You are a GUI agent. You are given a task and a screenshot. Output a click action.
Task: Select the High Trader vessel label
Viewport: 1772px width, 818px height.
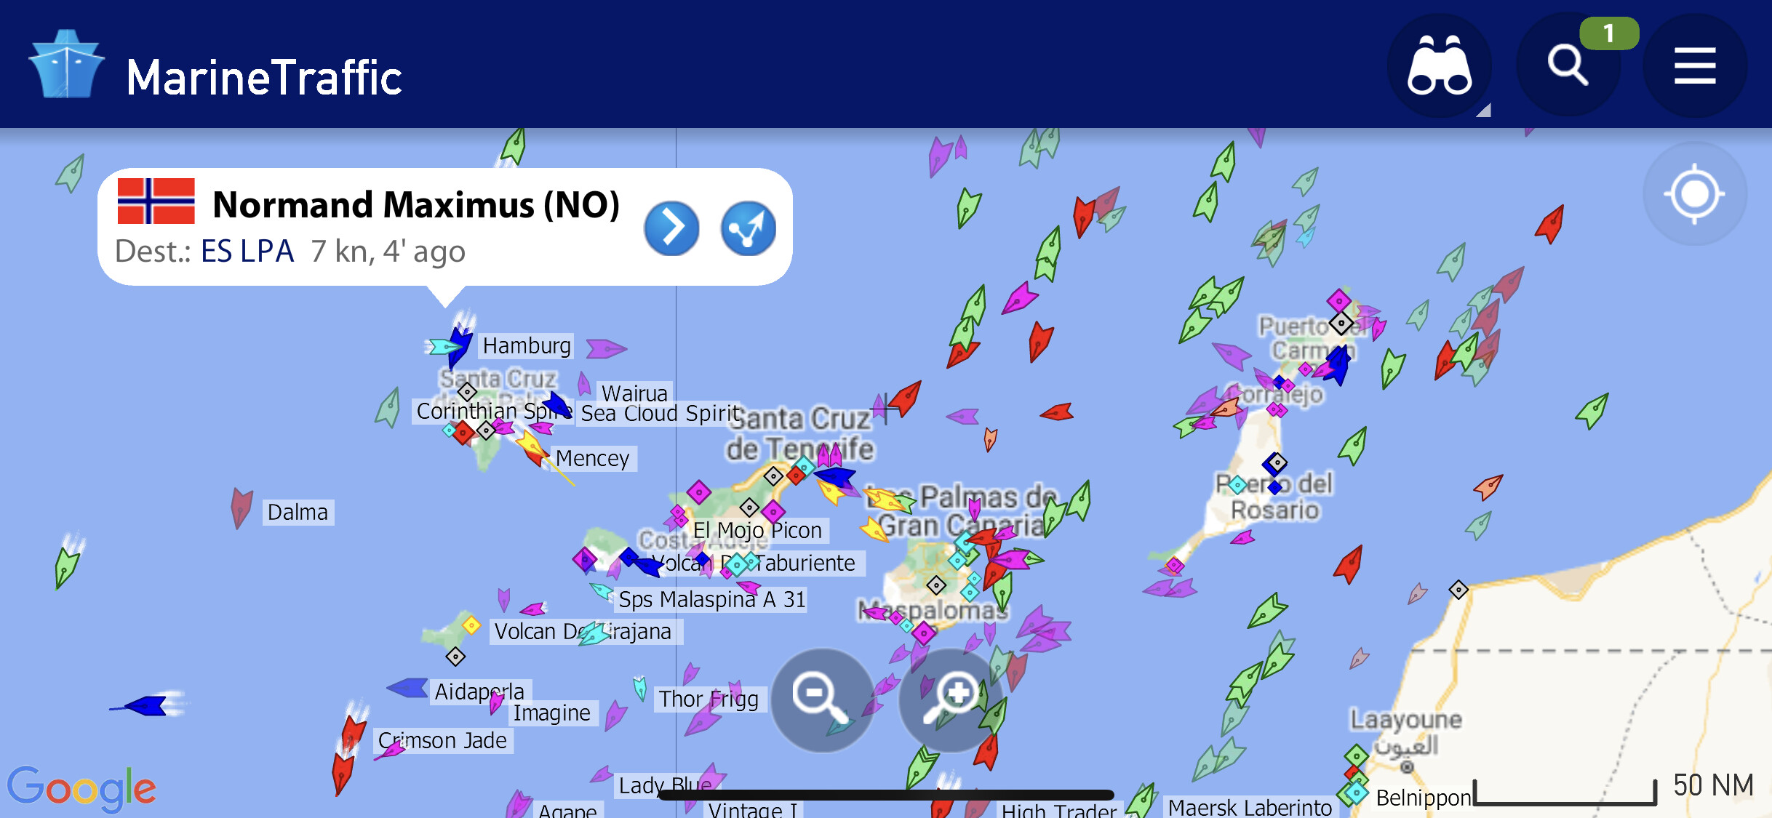point(1058,809)
